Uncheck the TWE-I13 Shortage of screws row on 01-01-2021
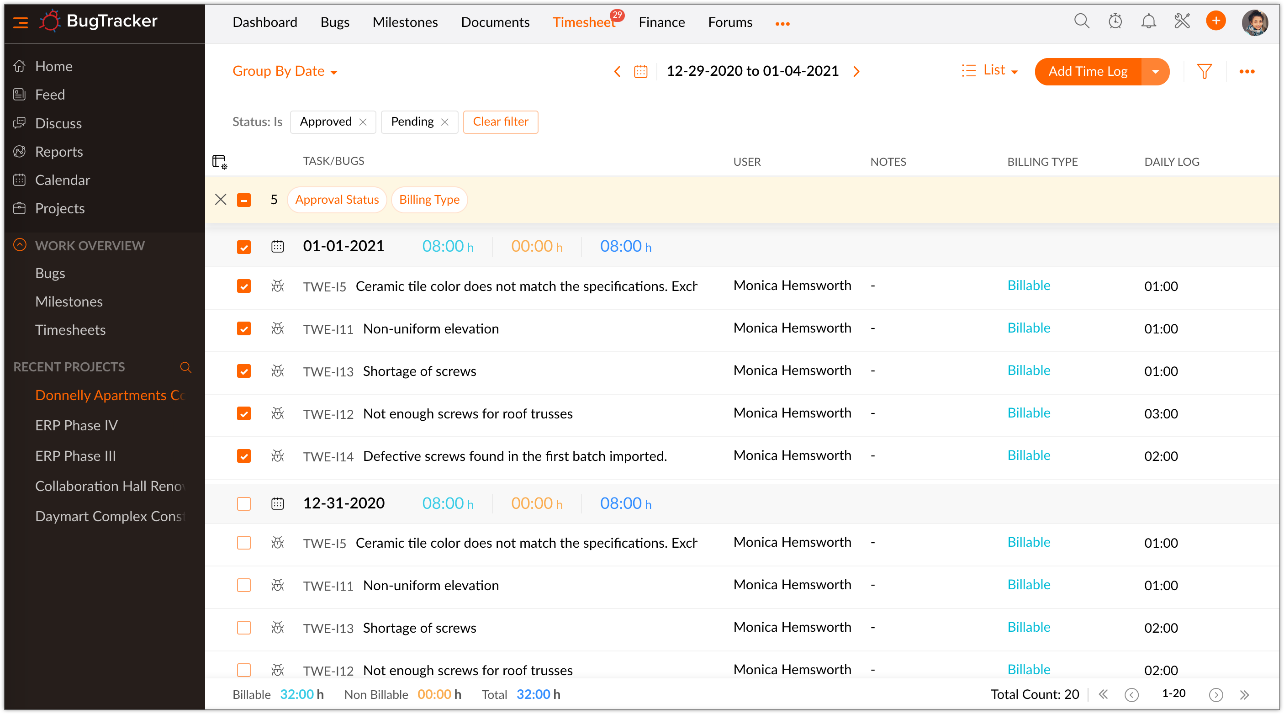 pos(244,371)
